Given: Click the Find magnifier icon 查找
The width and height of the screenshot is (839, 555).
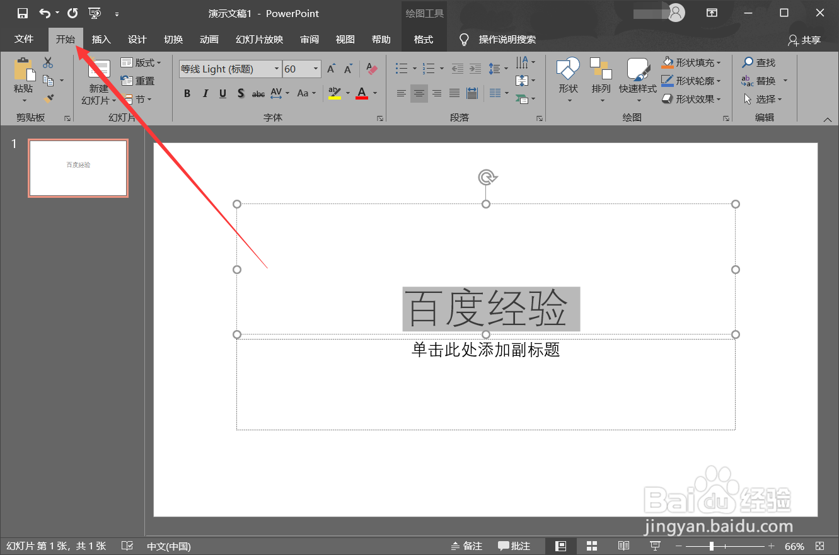Looking at the screenshot, I should [748, 62].
